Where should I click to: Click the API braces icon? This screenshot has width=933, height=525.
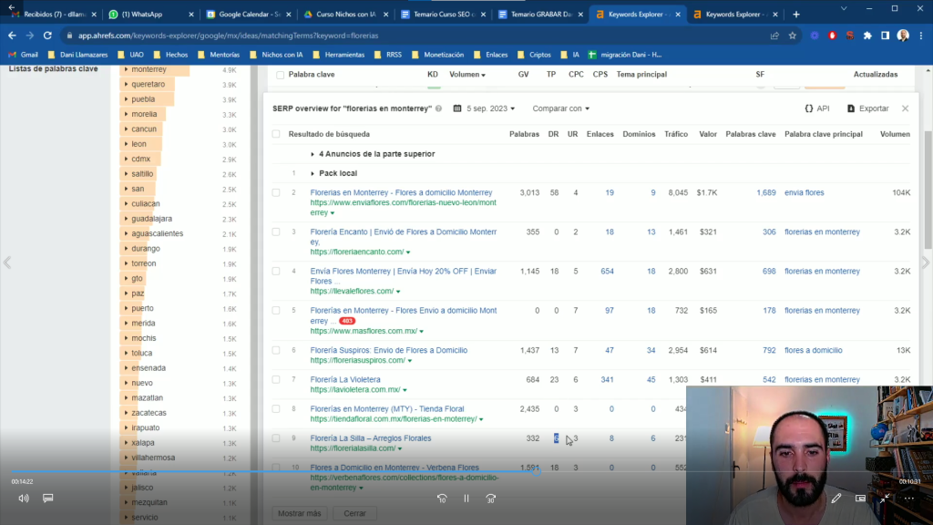pos(809,108)
